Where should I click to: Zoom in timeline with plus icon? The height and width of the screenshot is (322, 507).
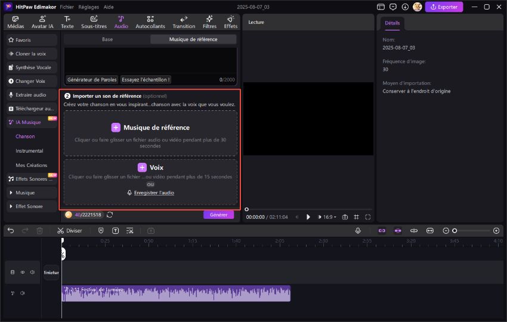tap(496, 231)
